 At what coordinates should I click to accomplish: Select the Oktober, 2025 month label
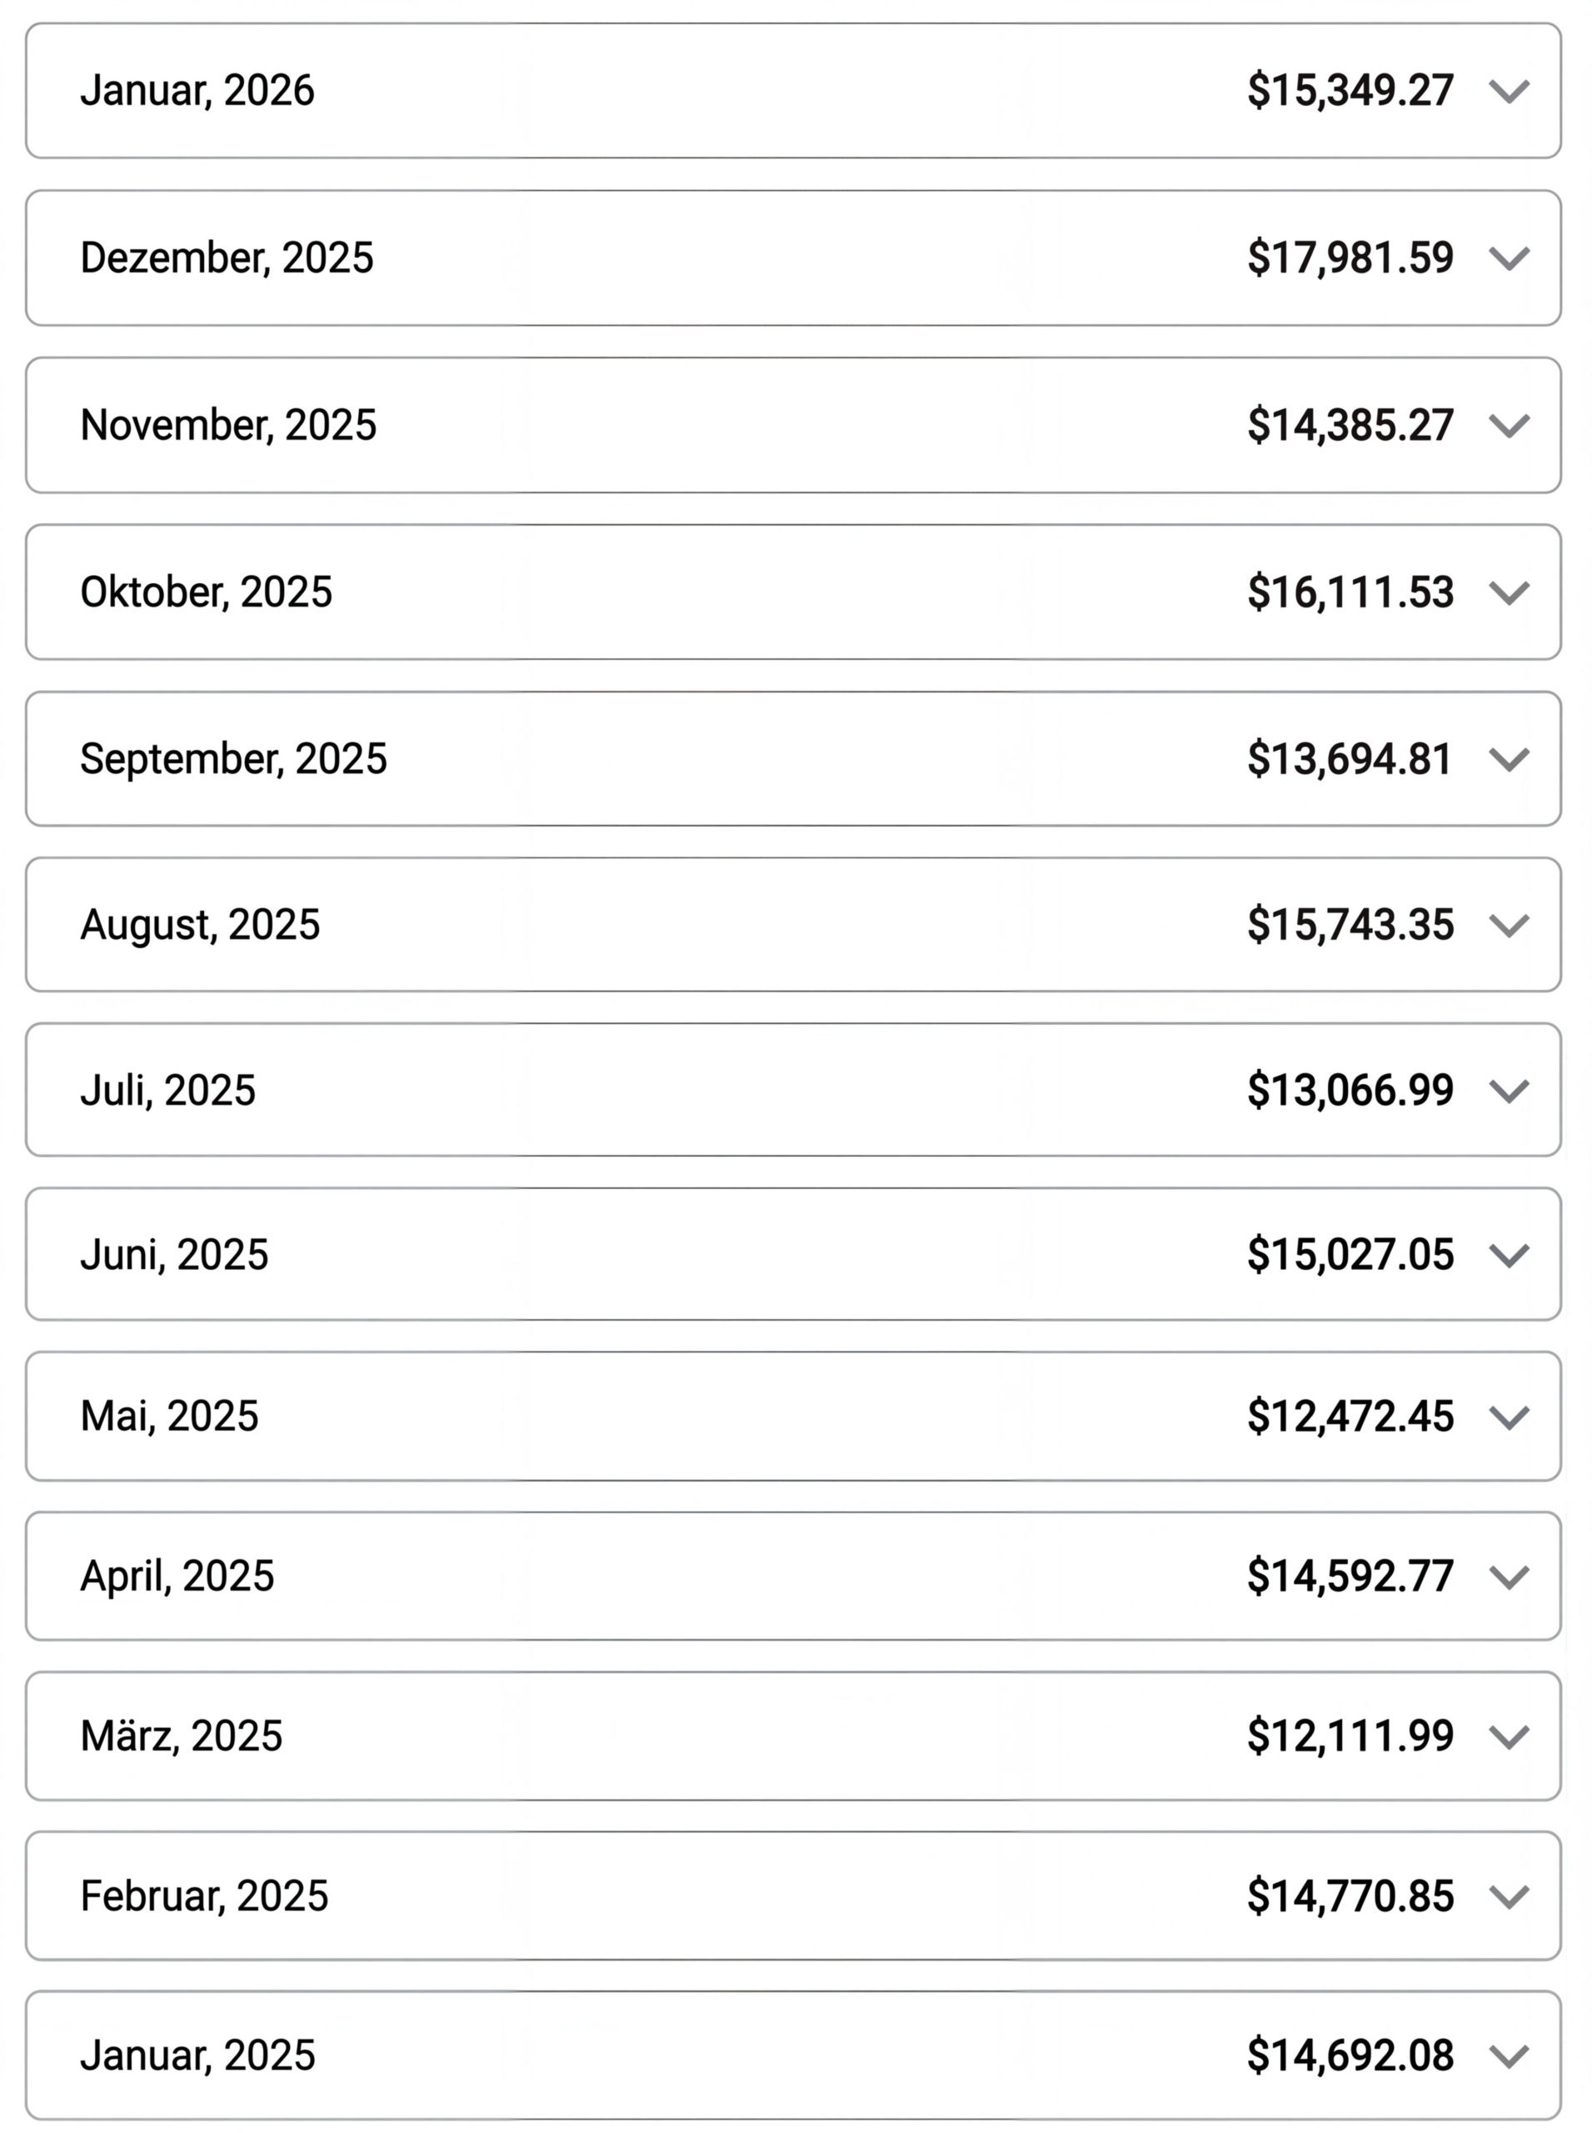pos(207,592)
